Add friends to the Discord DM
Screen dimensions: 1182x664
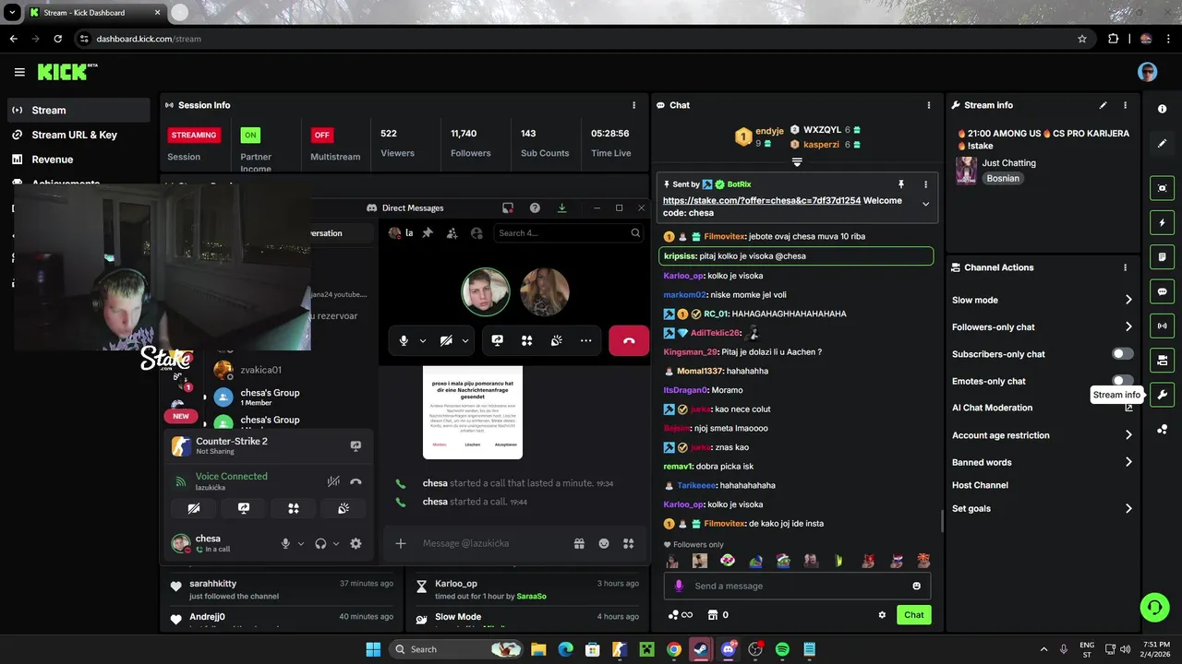click(x=452, y=233)
